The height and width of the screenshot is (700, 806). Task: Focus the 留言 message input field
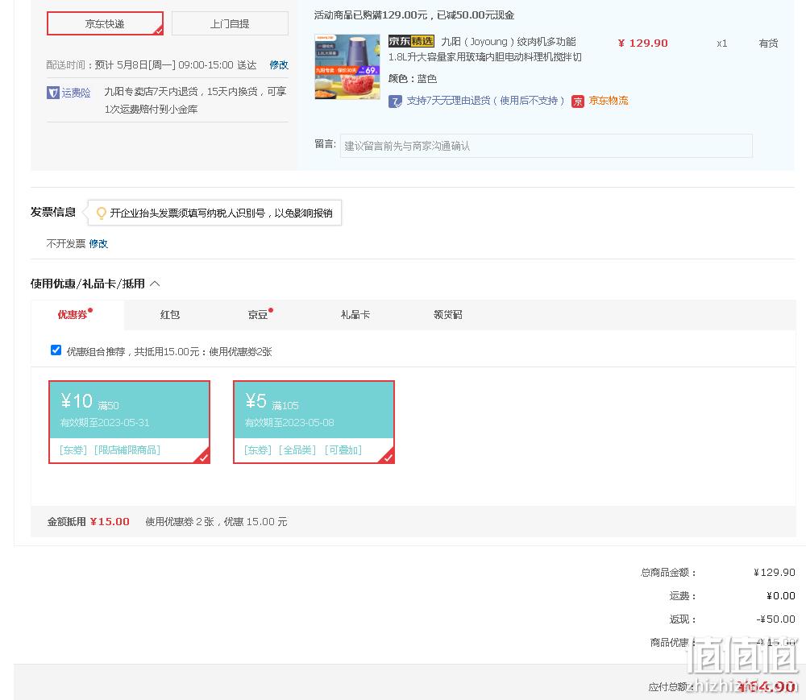(546, 146)
